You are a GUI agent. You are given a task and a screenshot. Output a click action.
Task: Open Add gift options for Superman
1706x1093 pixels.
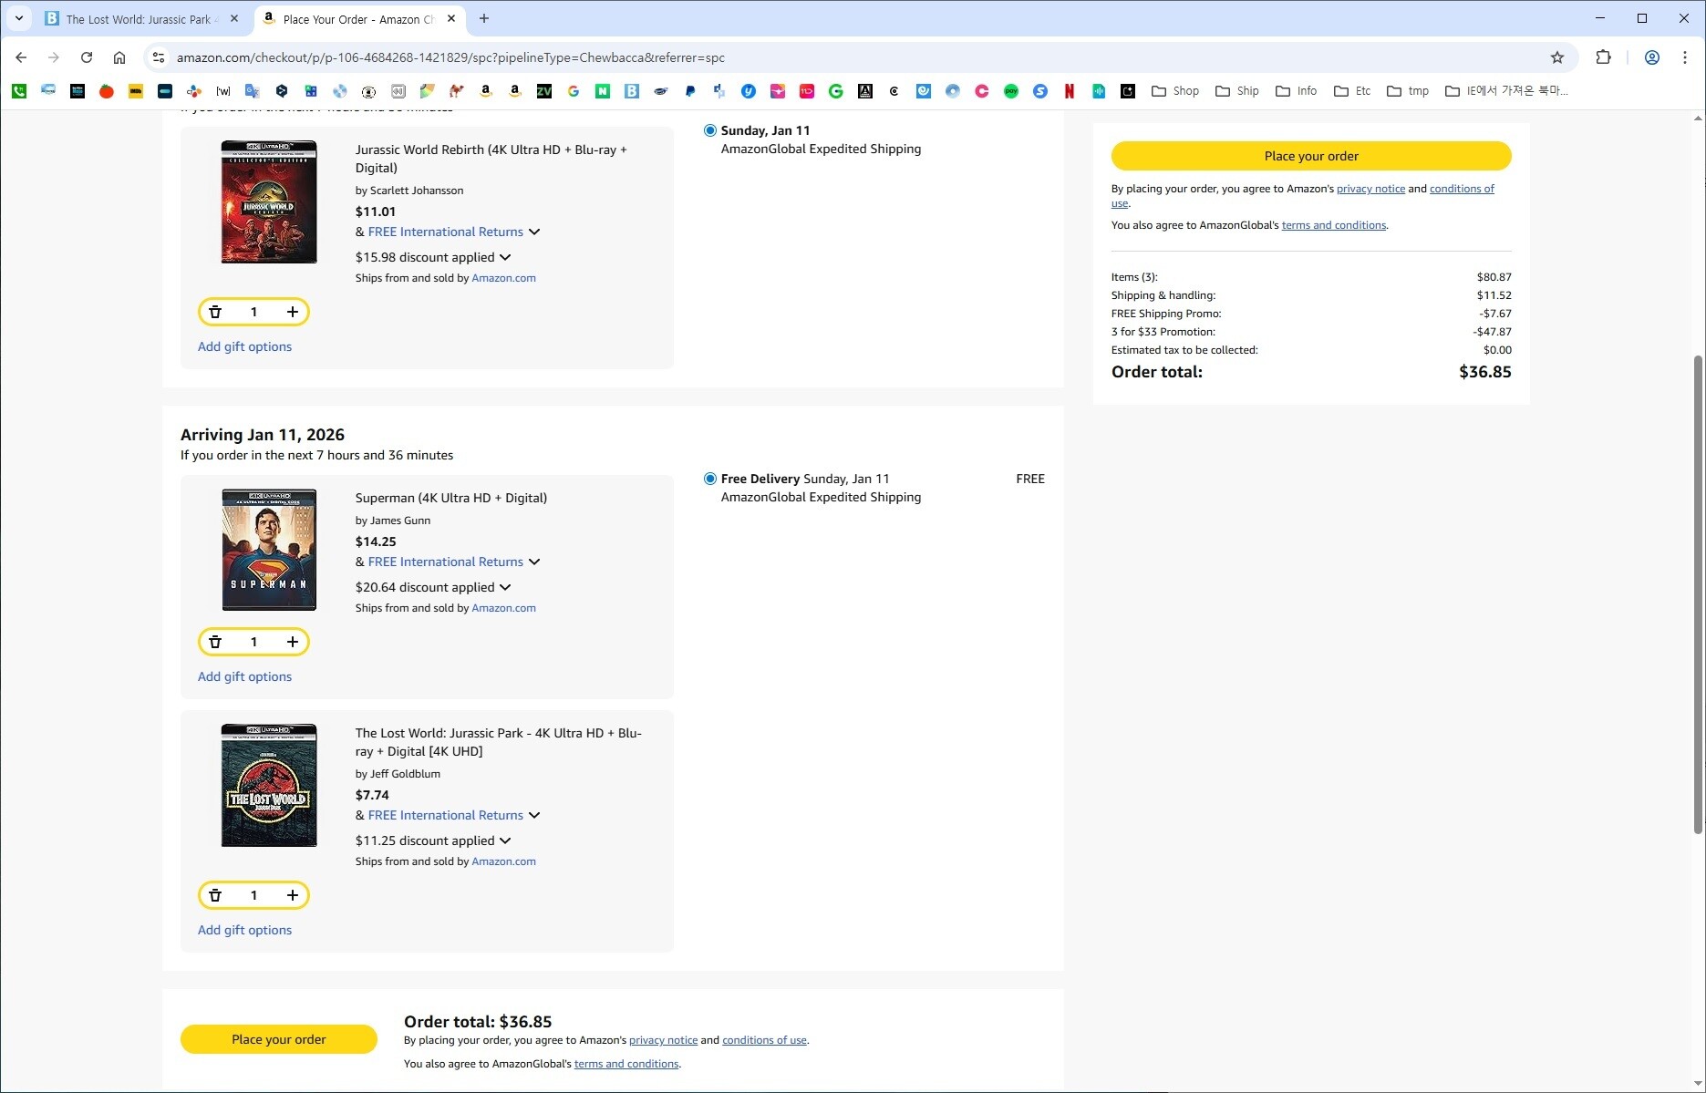click(244, 676)
